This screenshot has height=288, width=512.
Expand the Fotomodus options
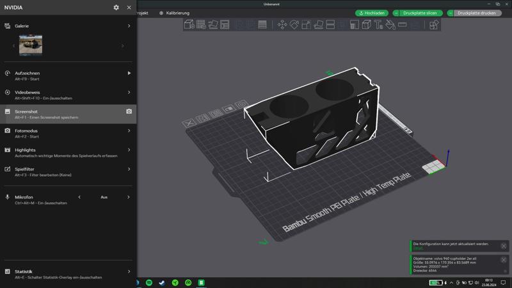coord(129,131)
